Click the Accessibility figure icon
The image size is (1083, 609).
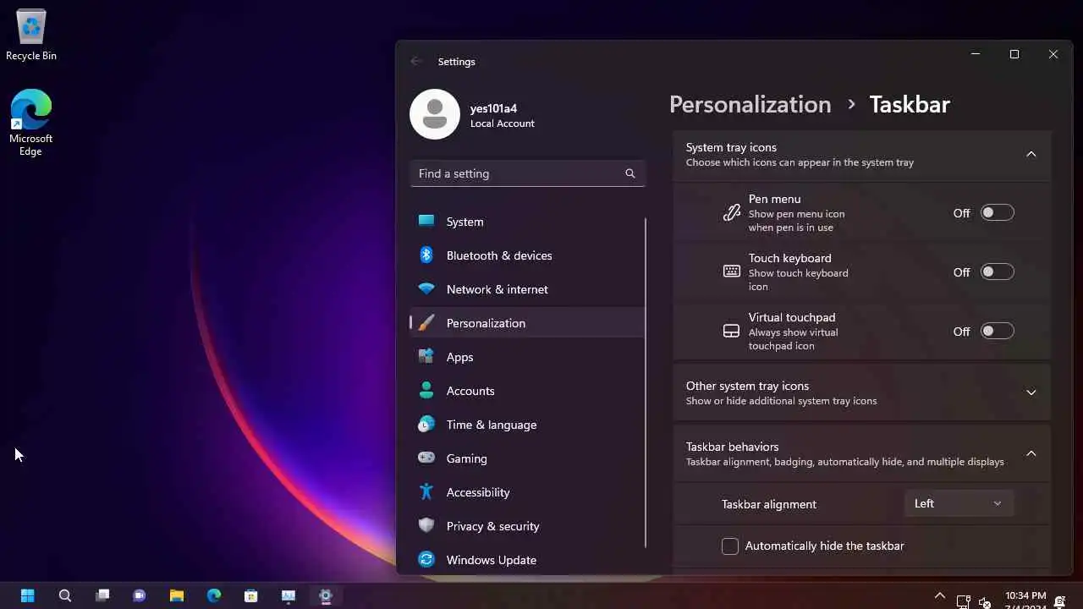click(426, 491)
